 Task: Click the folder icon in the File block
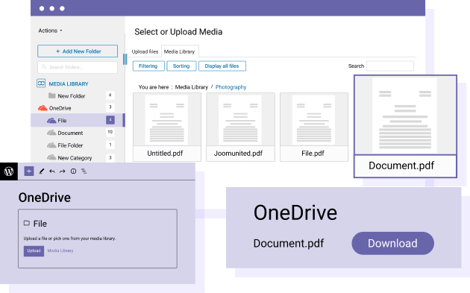tap(27, 223)
